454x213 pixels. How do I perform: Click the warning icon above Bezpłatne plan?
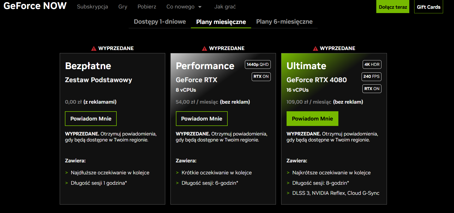tap(94, 48)
